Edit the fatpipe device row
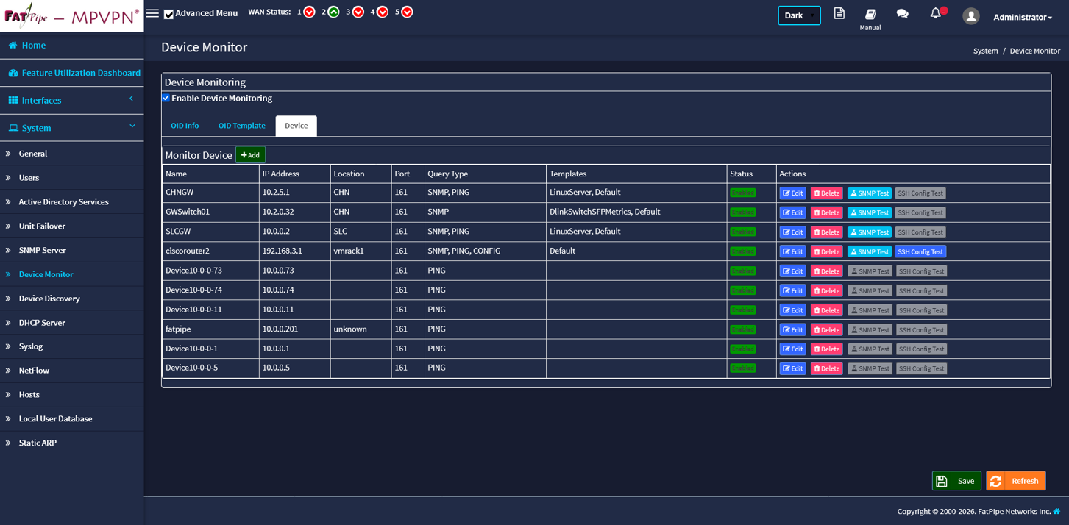 tap(792, 330)
